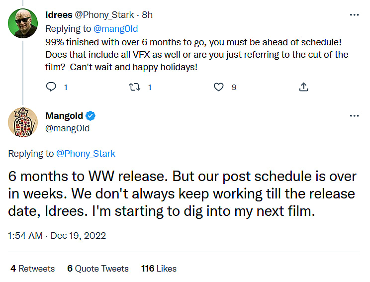The width and height of the screenshot is (370, 282).
Task: Click the 1:54 AM Dec 19, 2022 timestamp
Action: pos(57,235)
